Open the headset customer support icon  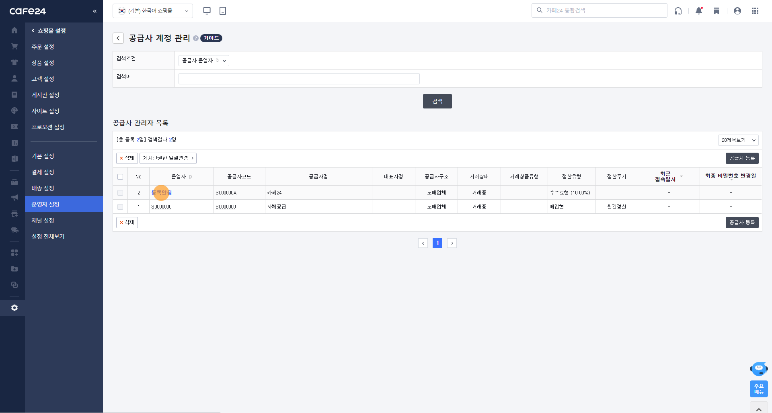pos(678,11)
